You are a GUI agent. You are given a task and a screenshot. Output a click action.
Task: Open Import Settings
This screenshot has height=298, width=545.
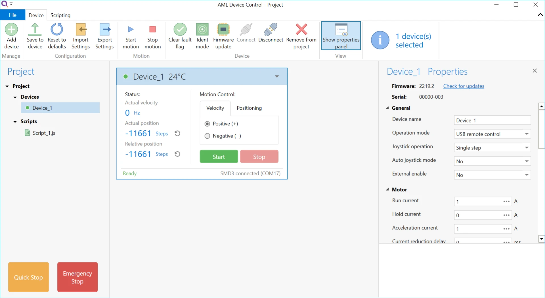[x=81, y=30]
